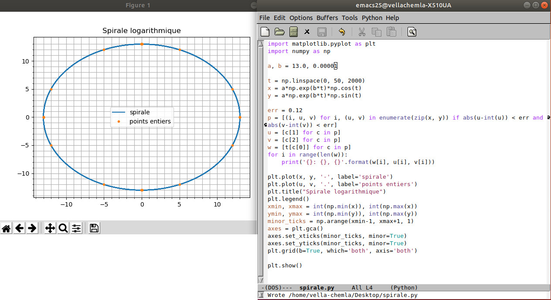Open directory browser cabinet icon
551x300 pixels.
point(293,32)
